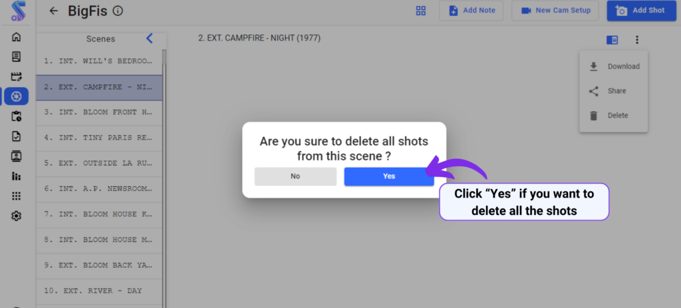Open the three-dot more options menu
This screenshot has width=681, height=308.
coord(637,40)
